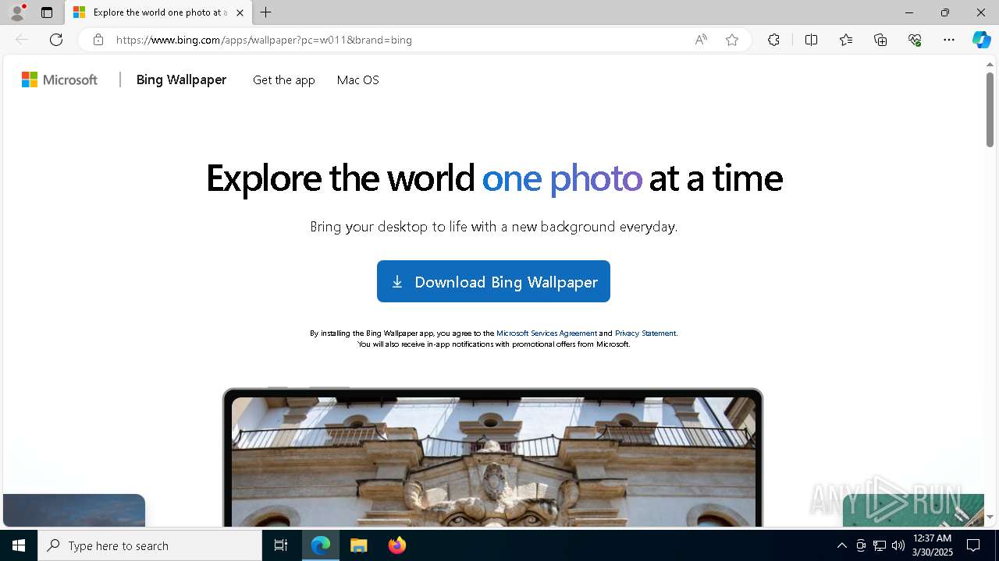Open Bing Wallpaper home link
This screenshot has height=561, width=999.
pyautogui.click(x=181, y=79)
